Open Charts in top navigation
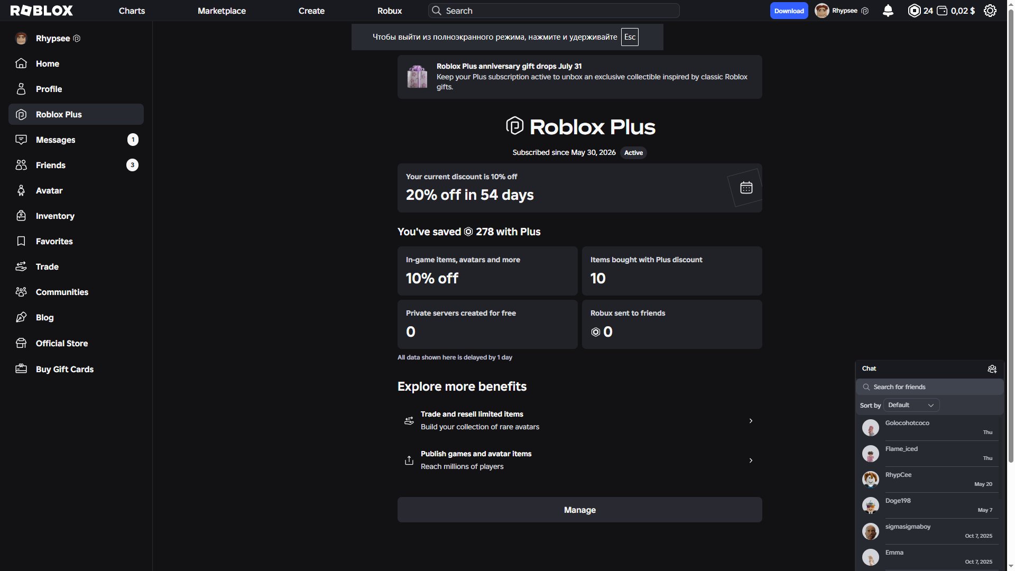Image resolution: width=1015 pixels, height=571 pixels. pyautogui.click(x=132, y=11)
